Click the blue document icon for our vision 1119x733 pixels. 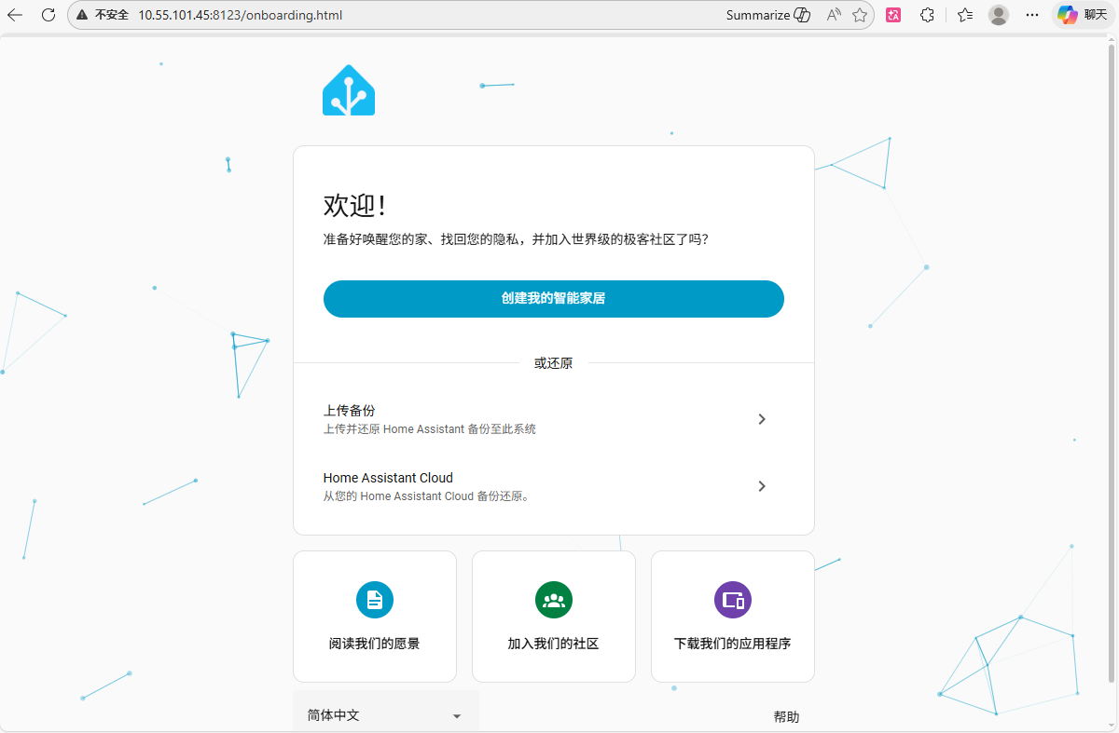point(375,600)
